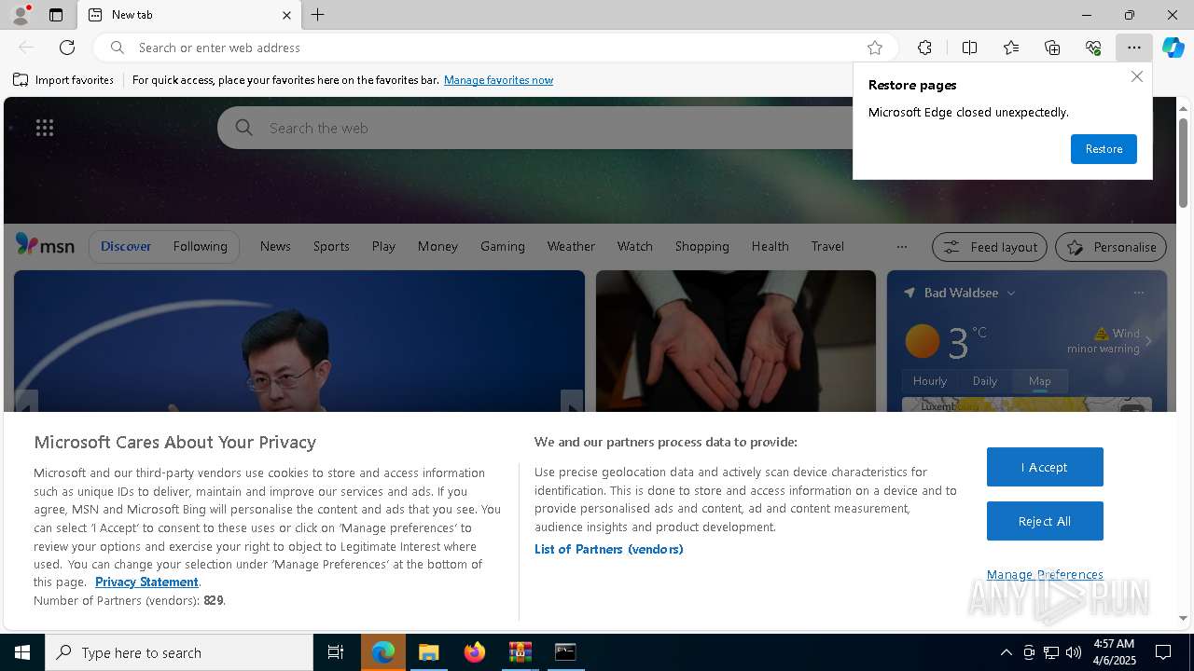
Task: Open the News category
Action: [275, 246]
